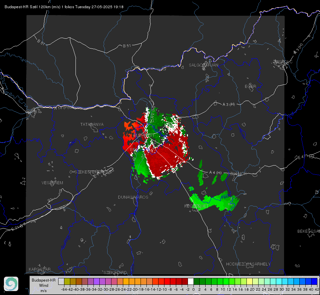Click the TATABÁNYA city label
This screenshot has height=295, width=320.
(x=92, y=124)
